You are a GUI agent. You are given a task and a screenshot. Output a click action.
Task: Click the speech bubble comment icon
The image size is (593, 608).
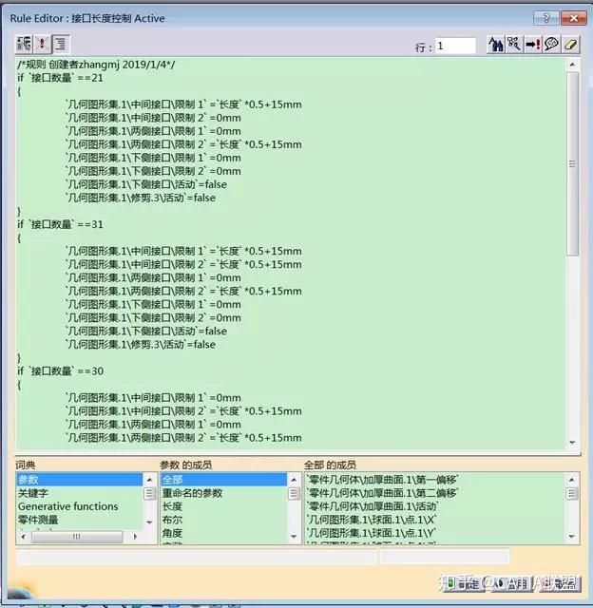551,45
